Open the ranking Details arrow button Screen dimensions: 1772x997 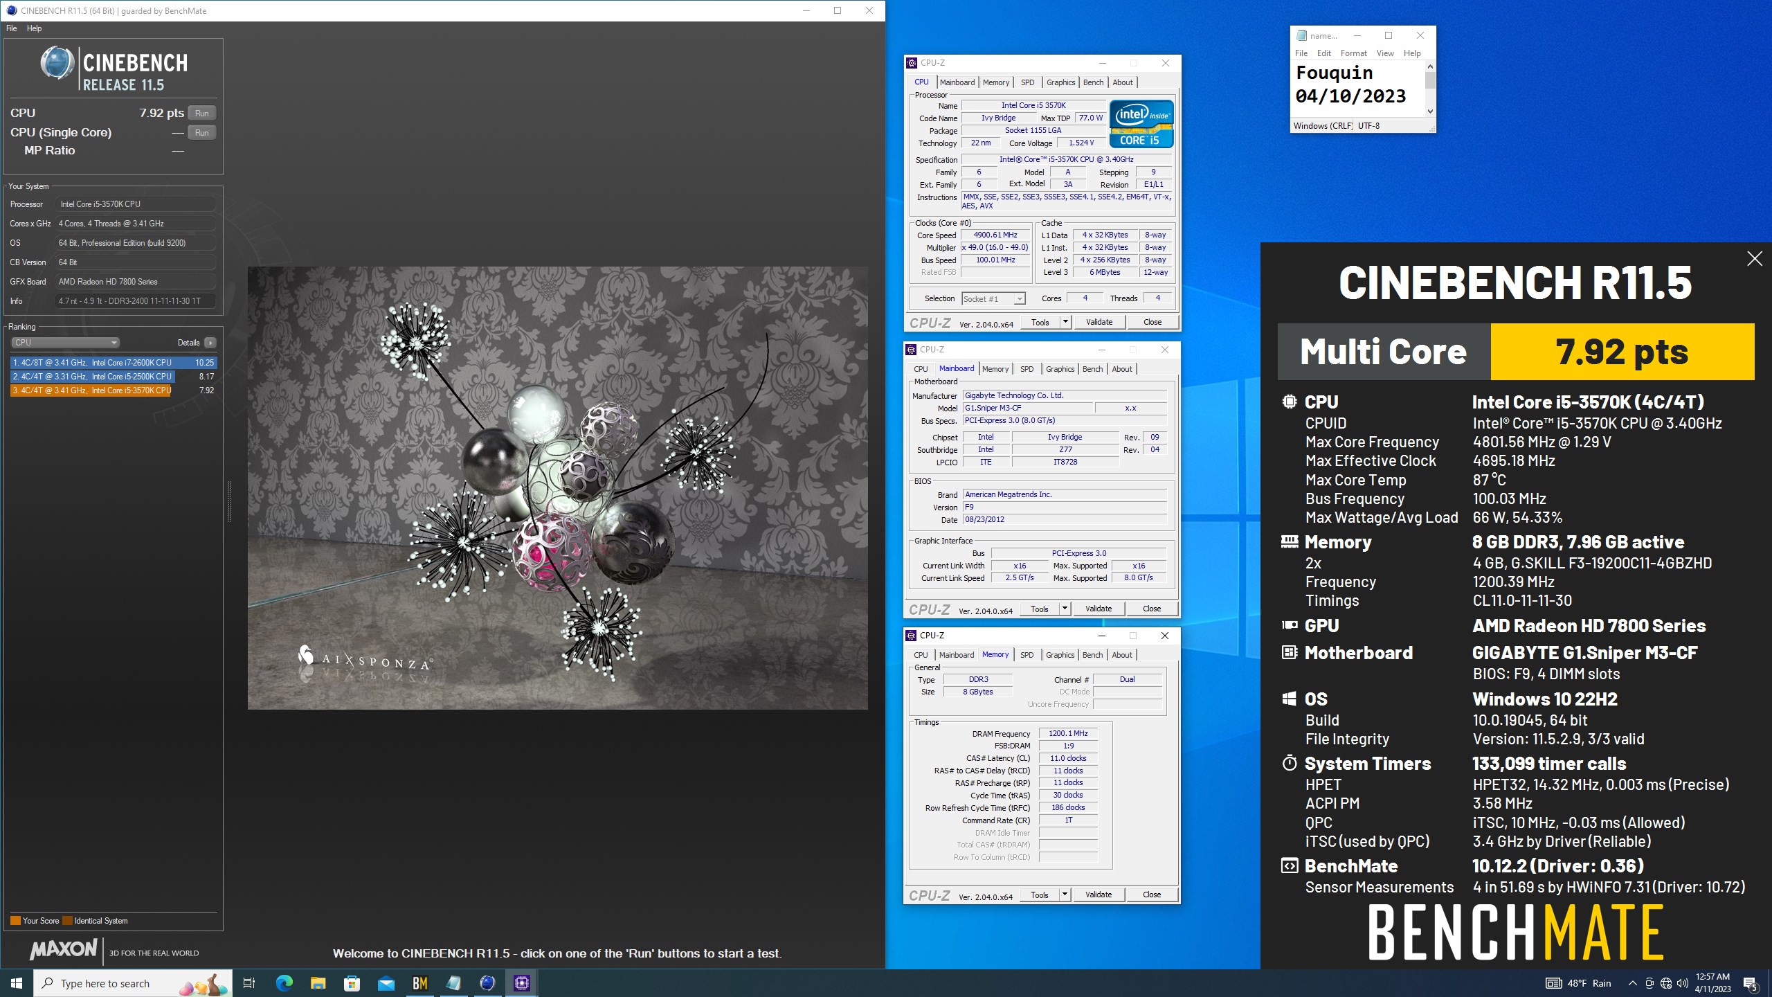coord(210,343)
